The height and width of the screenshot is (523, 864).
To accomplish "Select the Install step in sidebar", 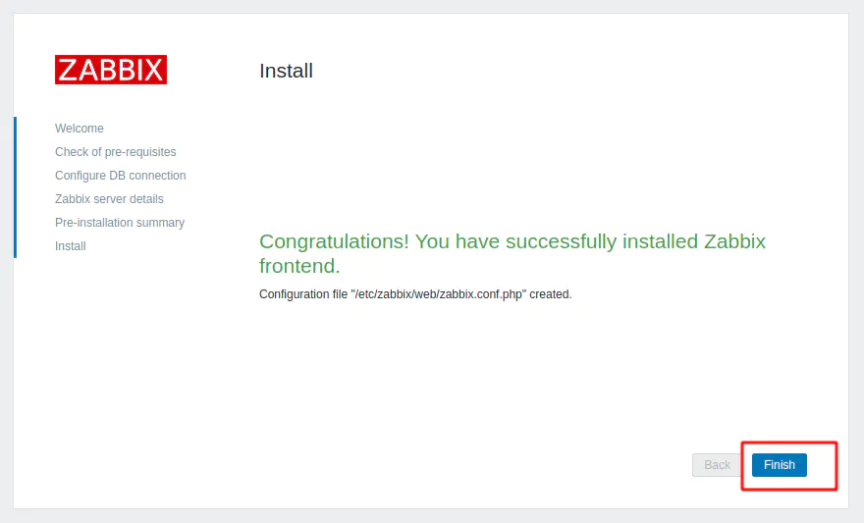I will [71, 246].
